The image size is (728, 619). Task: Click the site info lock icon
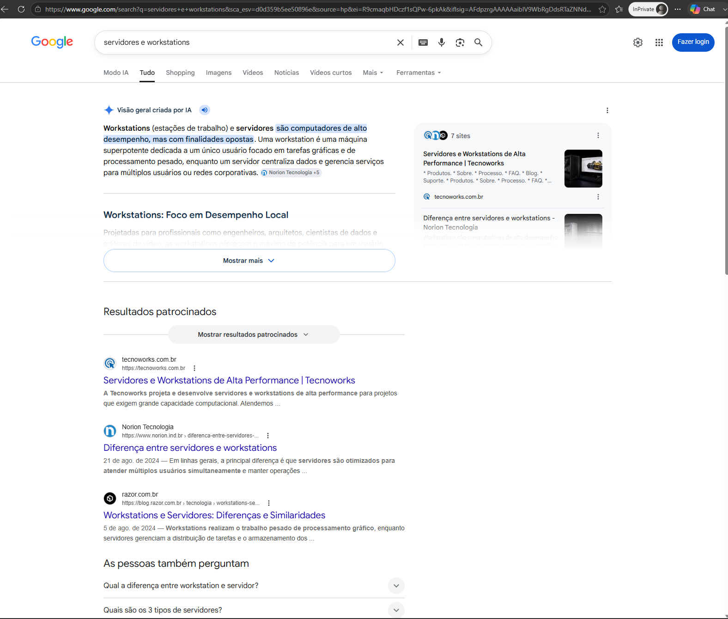click(x=38, y=9)
